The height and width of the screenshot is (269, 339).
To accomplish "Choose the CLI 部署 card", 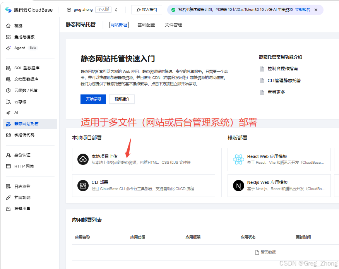I will 144,185.
